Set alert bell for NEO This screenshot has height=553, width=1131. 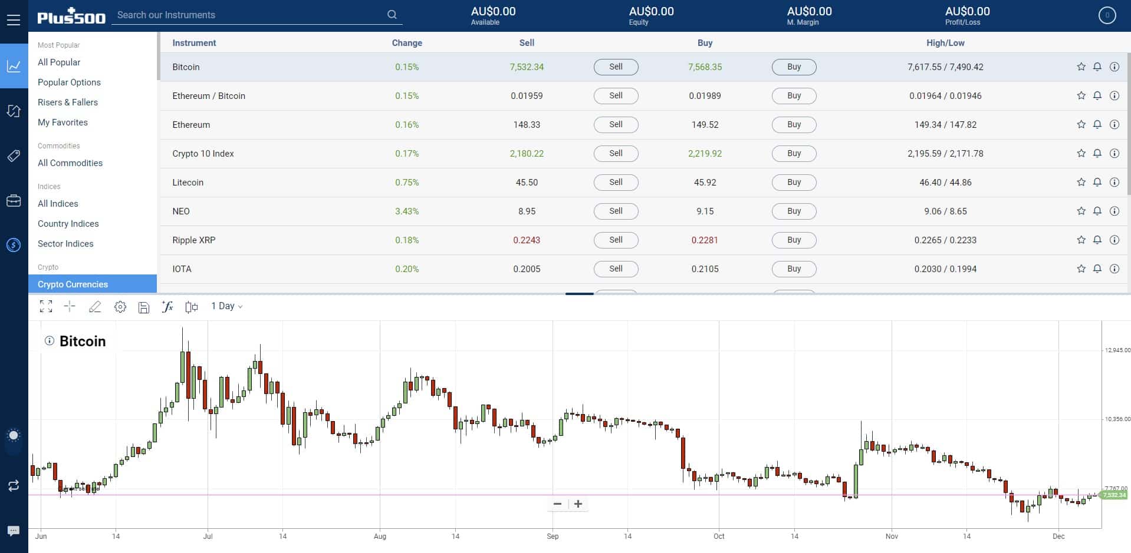(1097, 211)
